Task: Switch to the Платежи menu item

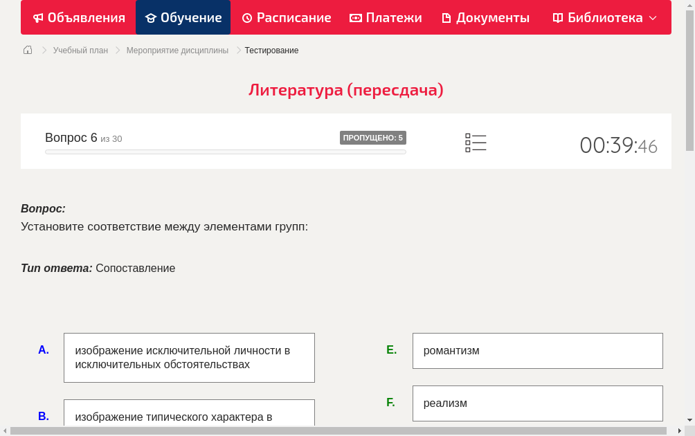Action: pyautogui.click(x=385, y=17)
